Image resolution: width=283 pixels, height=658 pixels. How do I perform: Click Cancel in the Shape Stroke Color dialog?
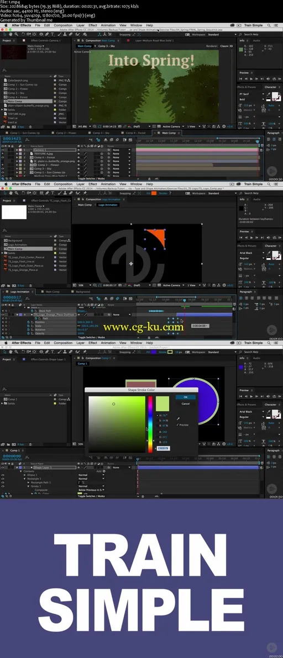[186, 404]
